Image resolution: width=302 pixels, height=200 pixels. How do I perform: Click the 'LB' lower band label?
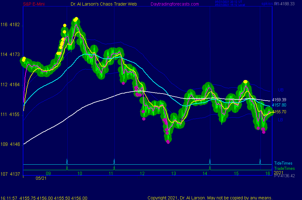[280, 120]
